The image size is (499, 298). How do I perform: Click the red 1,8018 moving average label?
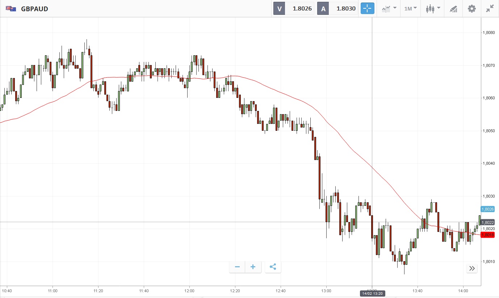pos(487,235)
